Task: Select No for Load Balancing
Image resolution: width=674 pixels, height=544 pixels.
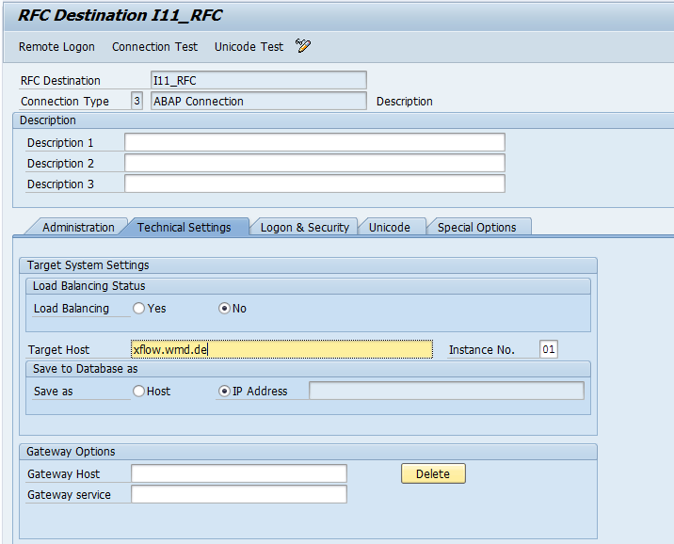Action: click(225, 309)
